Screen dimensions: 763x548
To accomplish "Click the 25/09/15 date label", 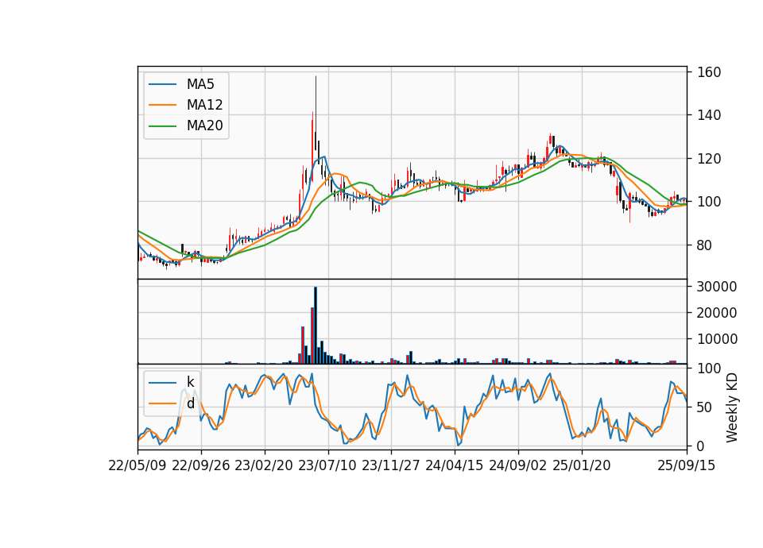I will point(687,465).
